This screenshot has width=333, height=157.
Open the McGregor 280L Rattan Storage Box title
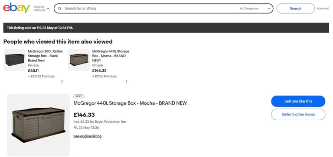click(46, 56)
